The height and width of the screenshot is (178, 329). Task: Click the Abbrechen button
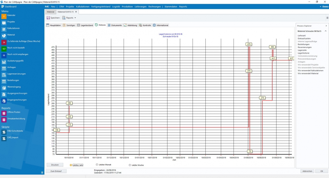307,171
